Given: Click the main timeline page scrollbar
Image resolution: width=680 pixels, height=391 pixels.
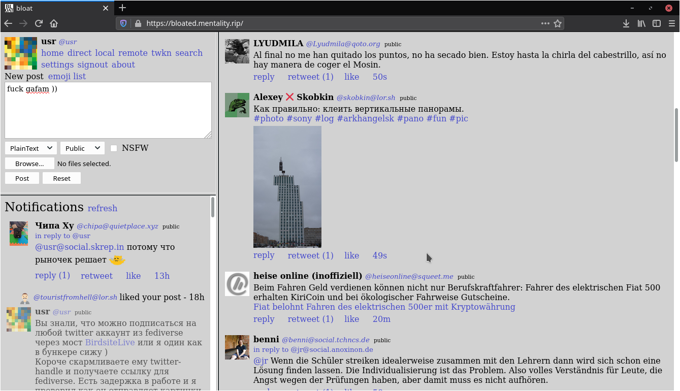Looking at the screenshot, I should [x=676, y=135].
